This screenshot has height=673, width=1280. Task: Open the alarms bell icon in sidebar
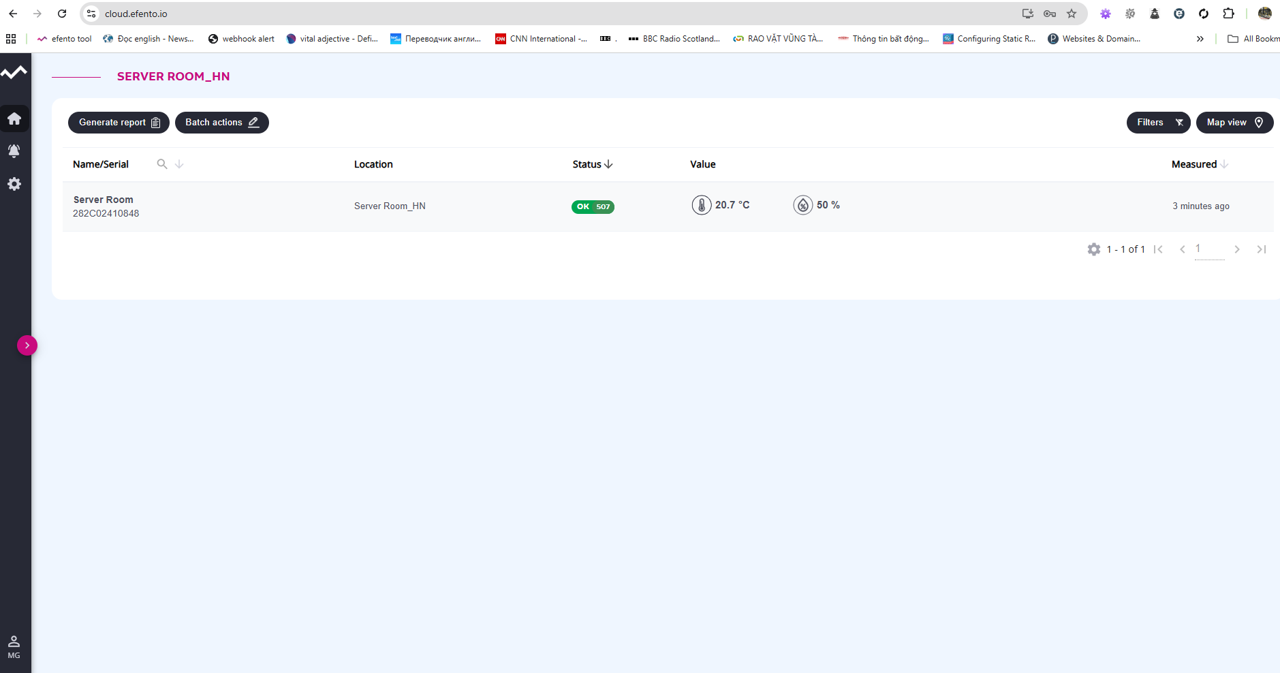click(x=14, y=151)
